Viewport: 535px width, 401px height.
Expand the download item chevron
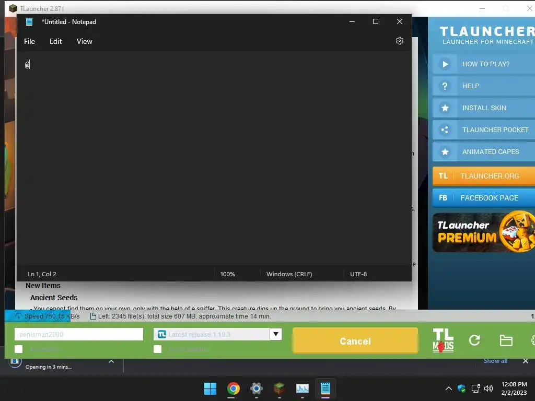(111, 361)
